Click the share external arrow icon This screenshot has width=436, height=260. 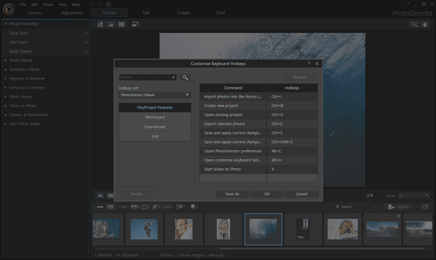click(x=425, y=207)
